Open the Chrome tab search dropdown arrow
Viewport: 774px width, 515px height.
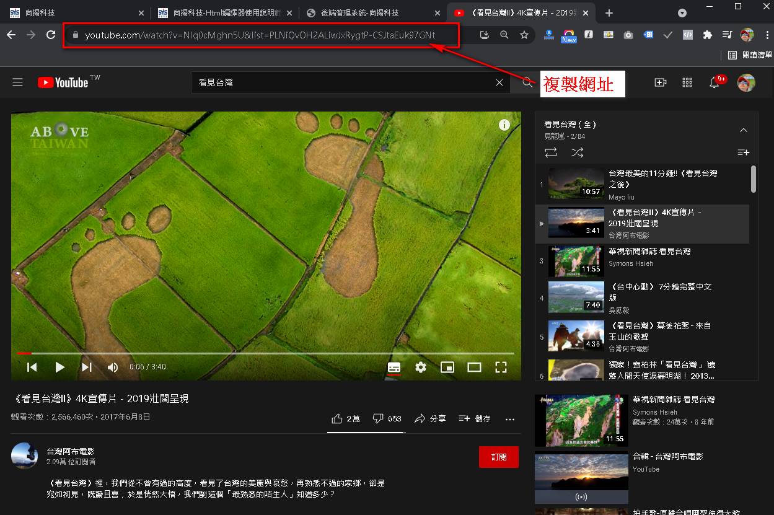tap(682, 13)
